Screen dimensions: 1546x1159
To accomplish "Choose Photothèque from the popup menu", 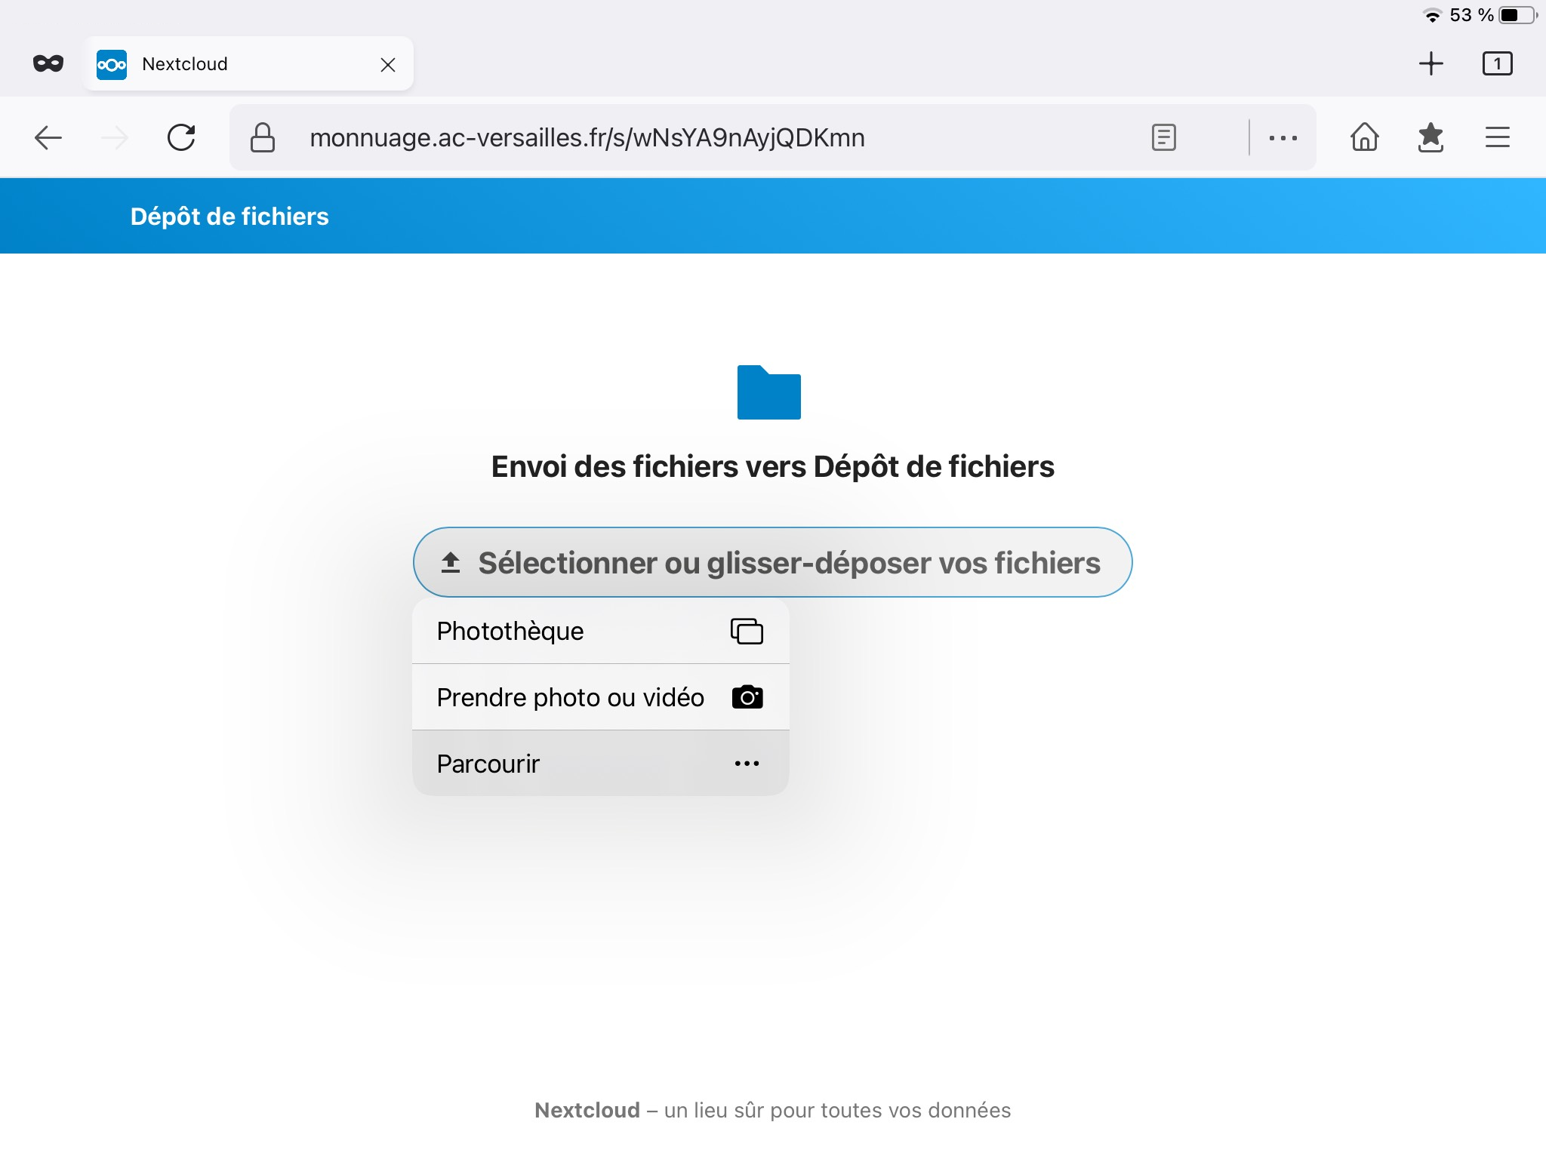I will 600,631.
